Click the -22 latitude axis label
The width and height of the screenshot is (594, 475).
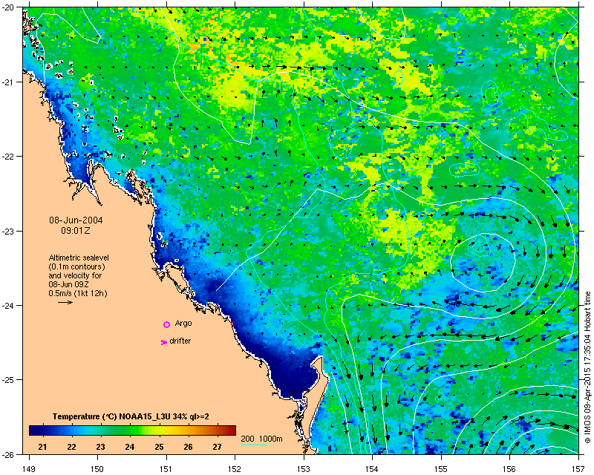pos(8,157)
